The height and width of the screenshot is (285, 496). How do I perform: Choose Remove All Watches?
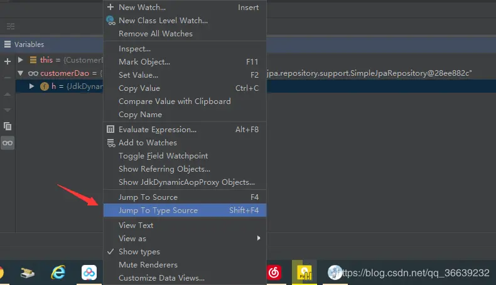point(185,34)
